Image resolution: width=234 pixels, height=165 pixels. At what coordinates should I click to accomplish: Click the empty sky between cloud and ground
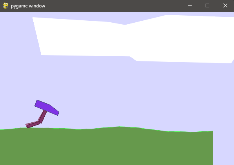120,92
